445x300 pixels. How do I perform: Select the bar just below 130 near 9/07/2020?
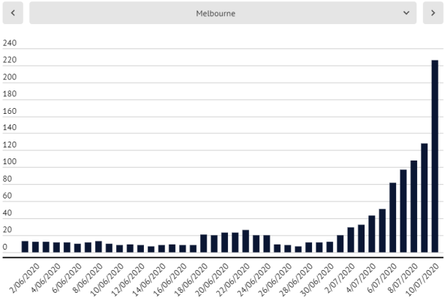click(425, 198)
